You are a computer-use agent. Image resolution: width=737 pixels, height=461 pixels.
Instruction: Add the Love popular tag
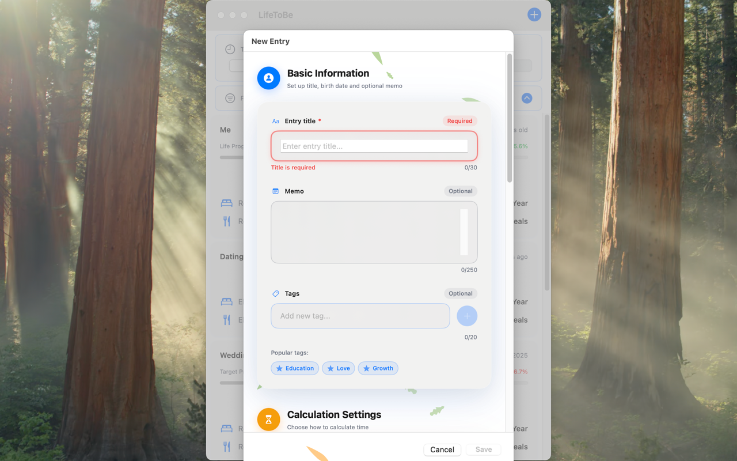[339, 368]
